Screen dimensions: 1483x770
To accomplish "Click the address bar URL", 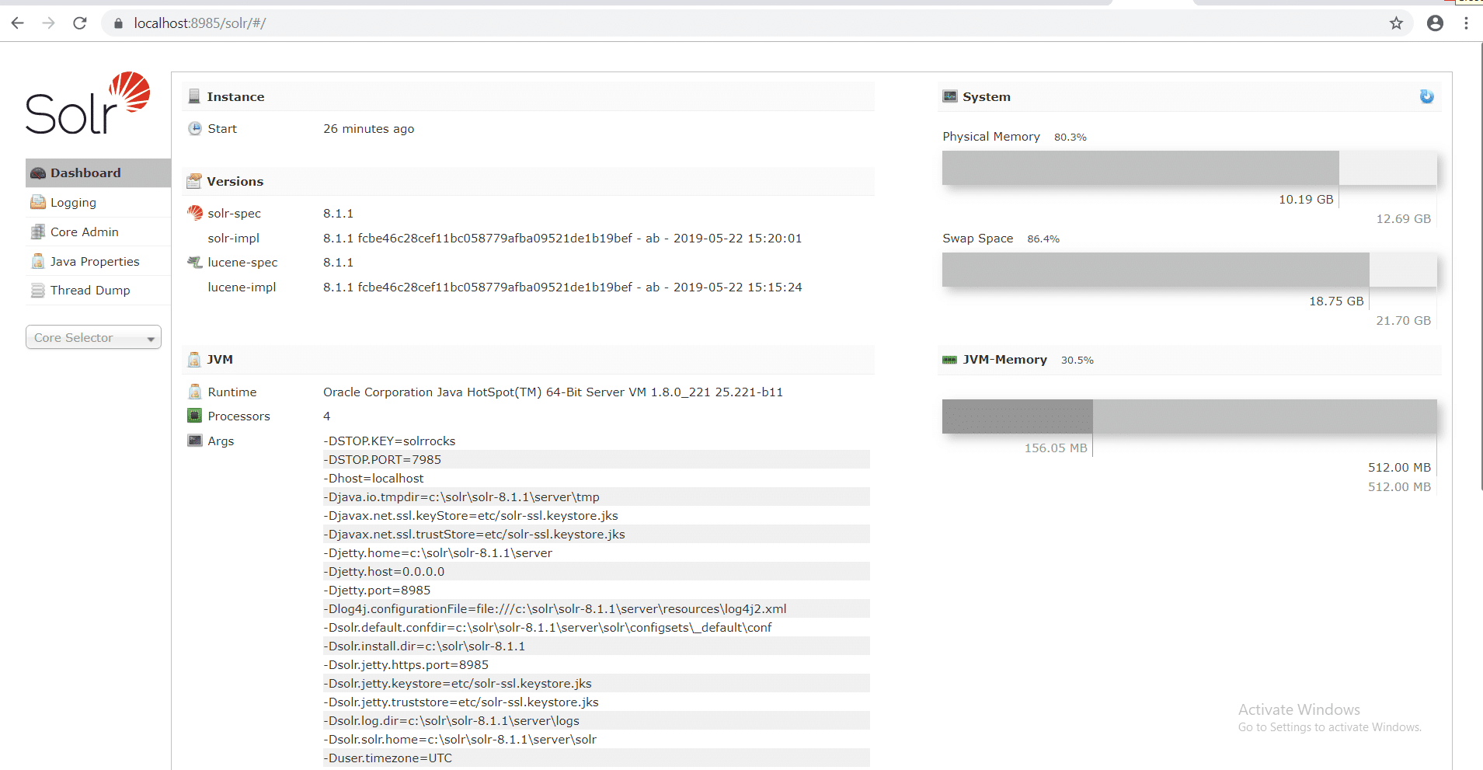I will (200, 23).
